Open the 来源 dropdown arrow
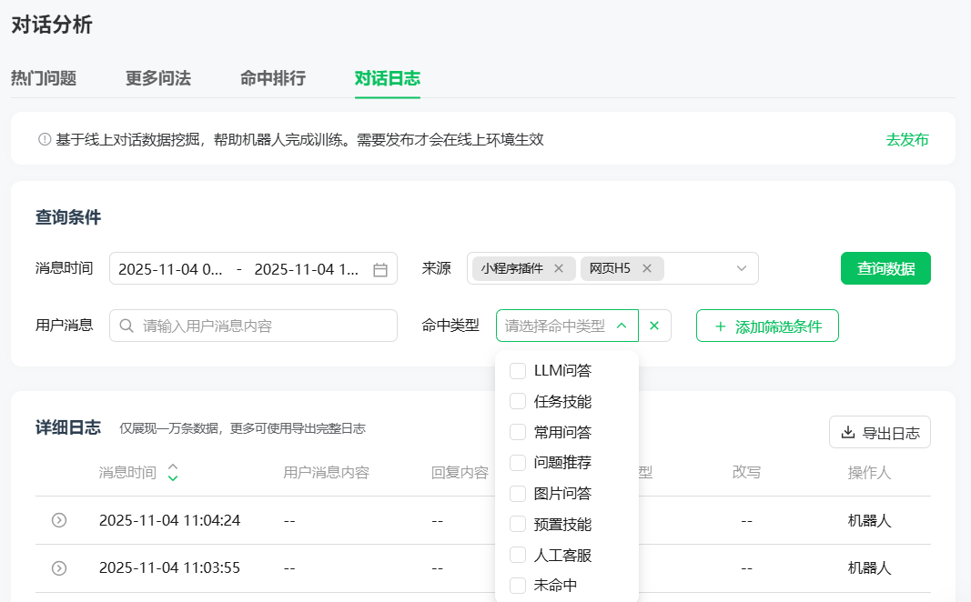Viewport: 971px width, 602px height. coord(741,268)
